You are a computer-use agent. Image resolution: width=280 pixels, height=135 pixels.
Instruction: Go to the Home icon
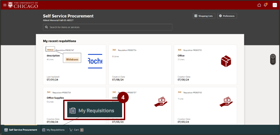259,5
